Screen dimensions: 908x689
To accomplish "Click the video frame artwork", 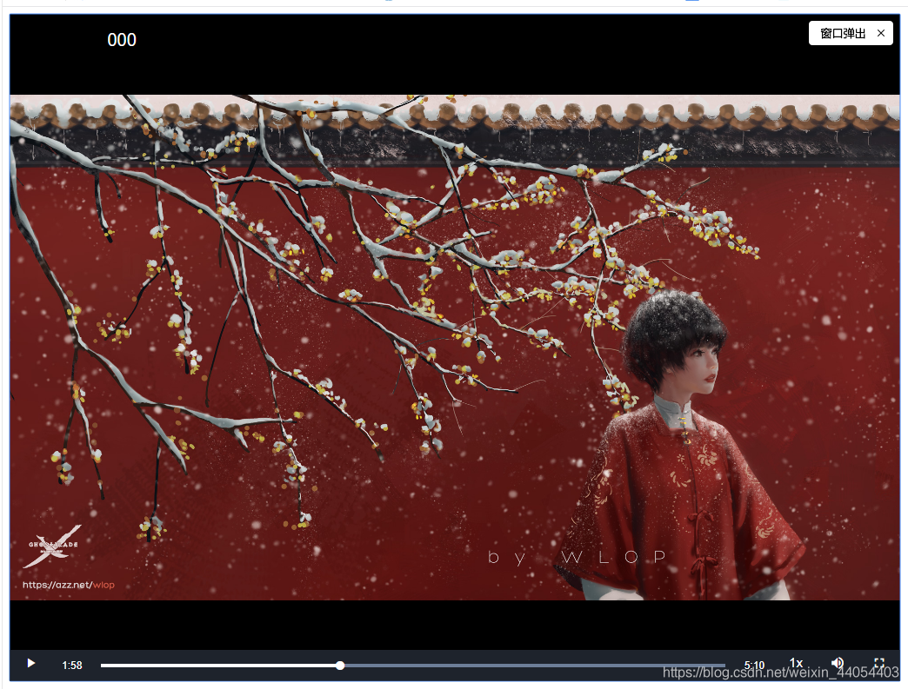I will point(455,347).
